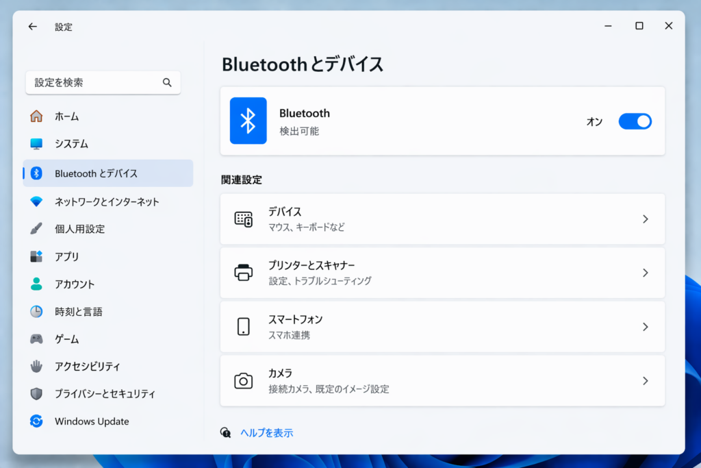Click the ヘルプを表示 link
This screenshot has width=701, height=468.
[x=267, y=432]
